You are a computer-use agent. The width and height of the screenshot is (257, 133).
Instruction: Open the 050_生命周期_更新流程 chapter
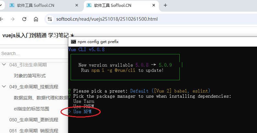[34, 120]
